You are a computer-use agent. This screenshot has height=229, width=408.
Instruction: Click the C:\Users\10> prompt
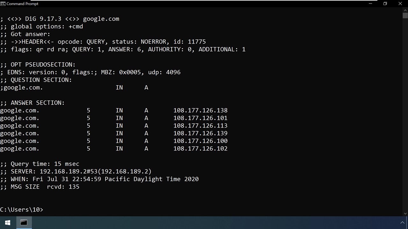click(22, 210)
